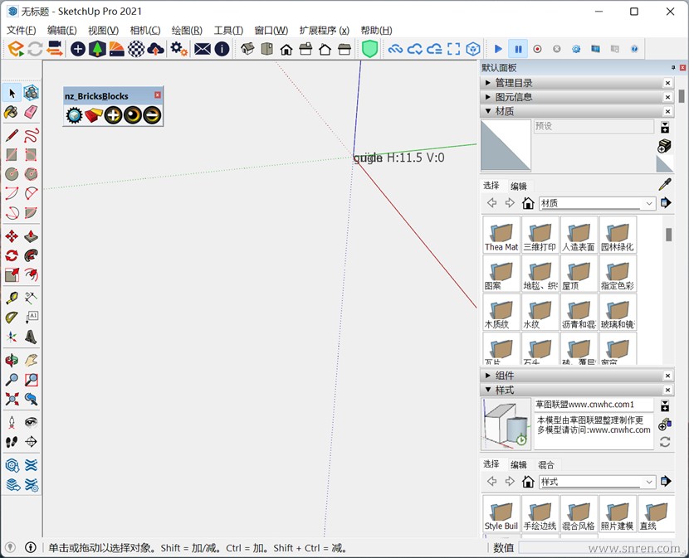Switch to the 混合 tab in styles

546,464
